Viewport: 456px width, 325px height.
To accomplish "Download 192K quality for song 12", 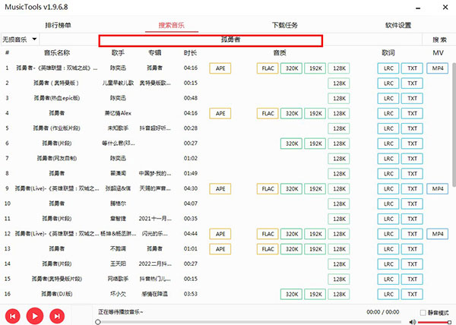I will coord(315,233).
